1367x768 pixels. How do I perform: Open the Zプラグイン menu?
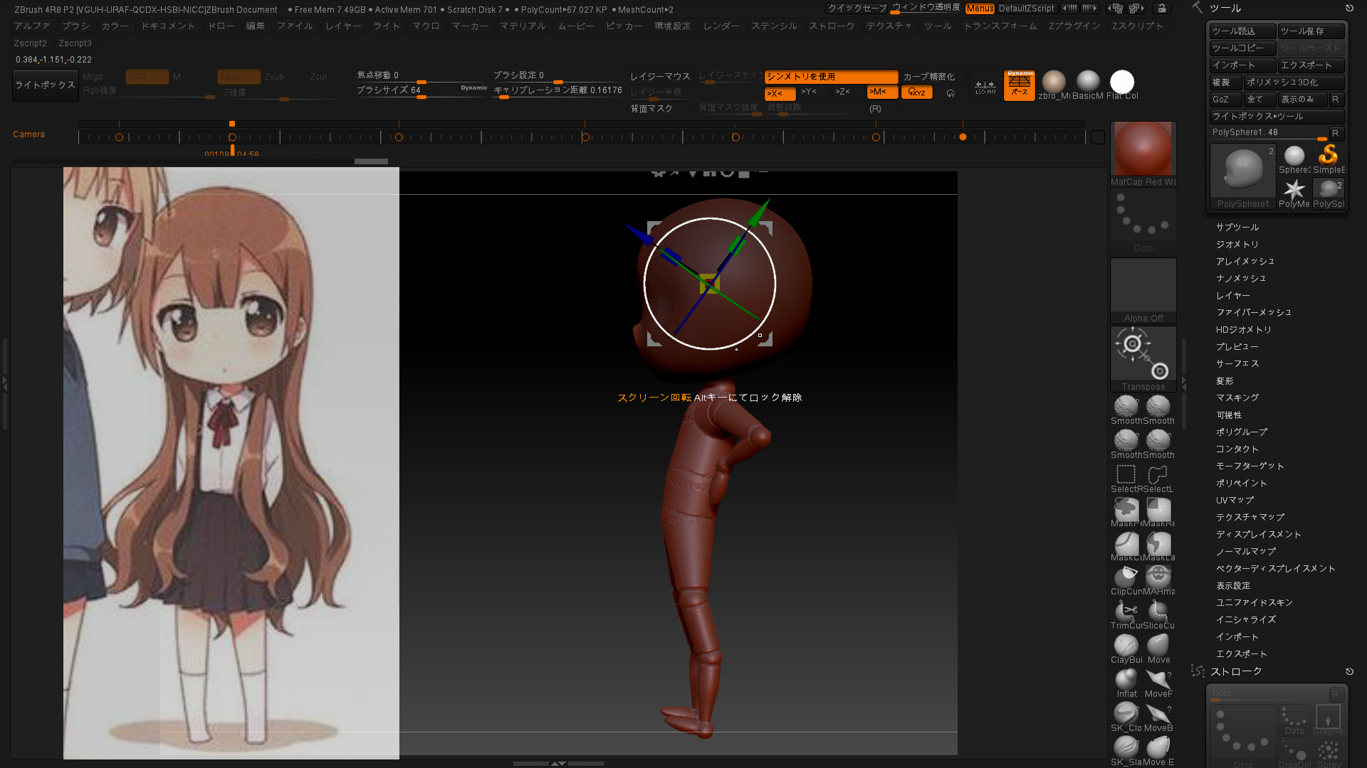[1074, 26]
